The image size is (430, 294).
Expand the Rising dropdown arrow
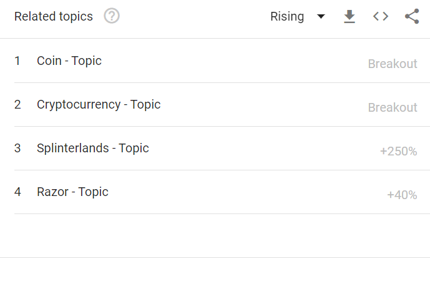(x=321, y=16)
